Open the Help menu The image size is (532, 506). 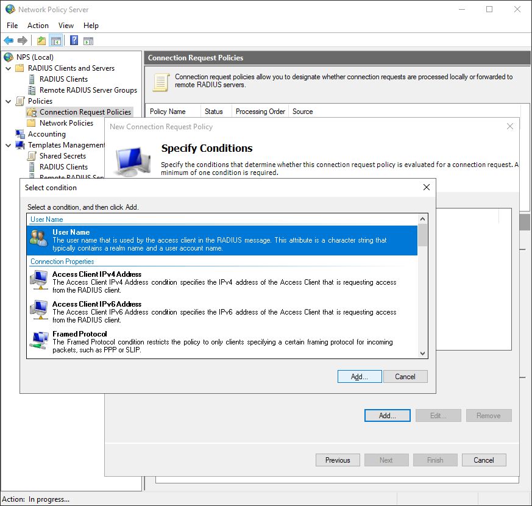click(x=91, y=26)
